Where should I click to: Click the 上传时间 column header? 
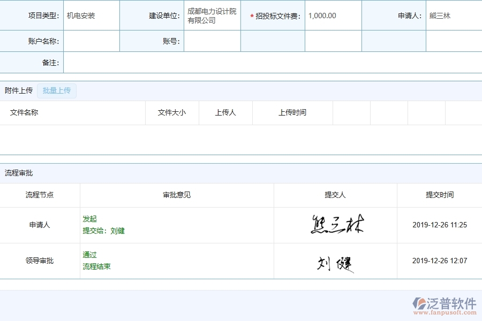tap(292, 113)
